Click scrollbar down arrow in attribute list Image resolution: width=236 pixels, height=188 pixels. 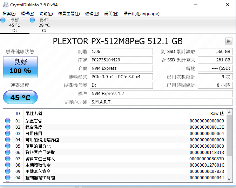tap(229, 179)
